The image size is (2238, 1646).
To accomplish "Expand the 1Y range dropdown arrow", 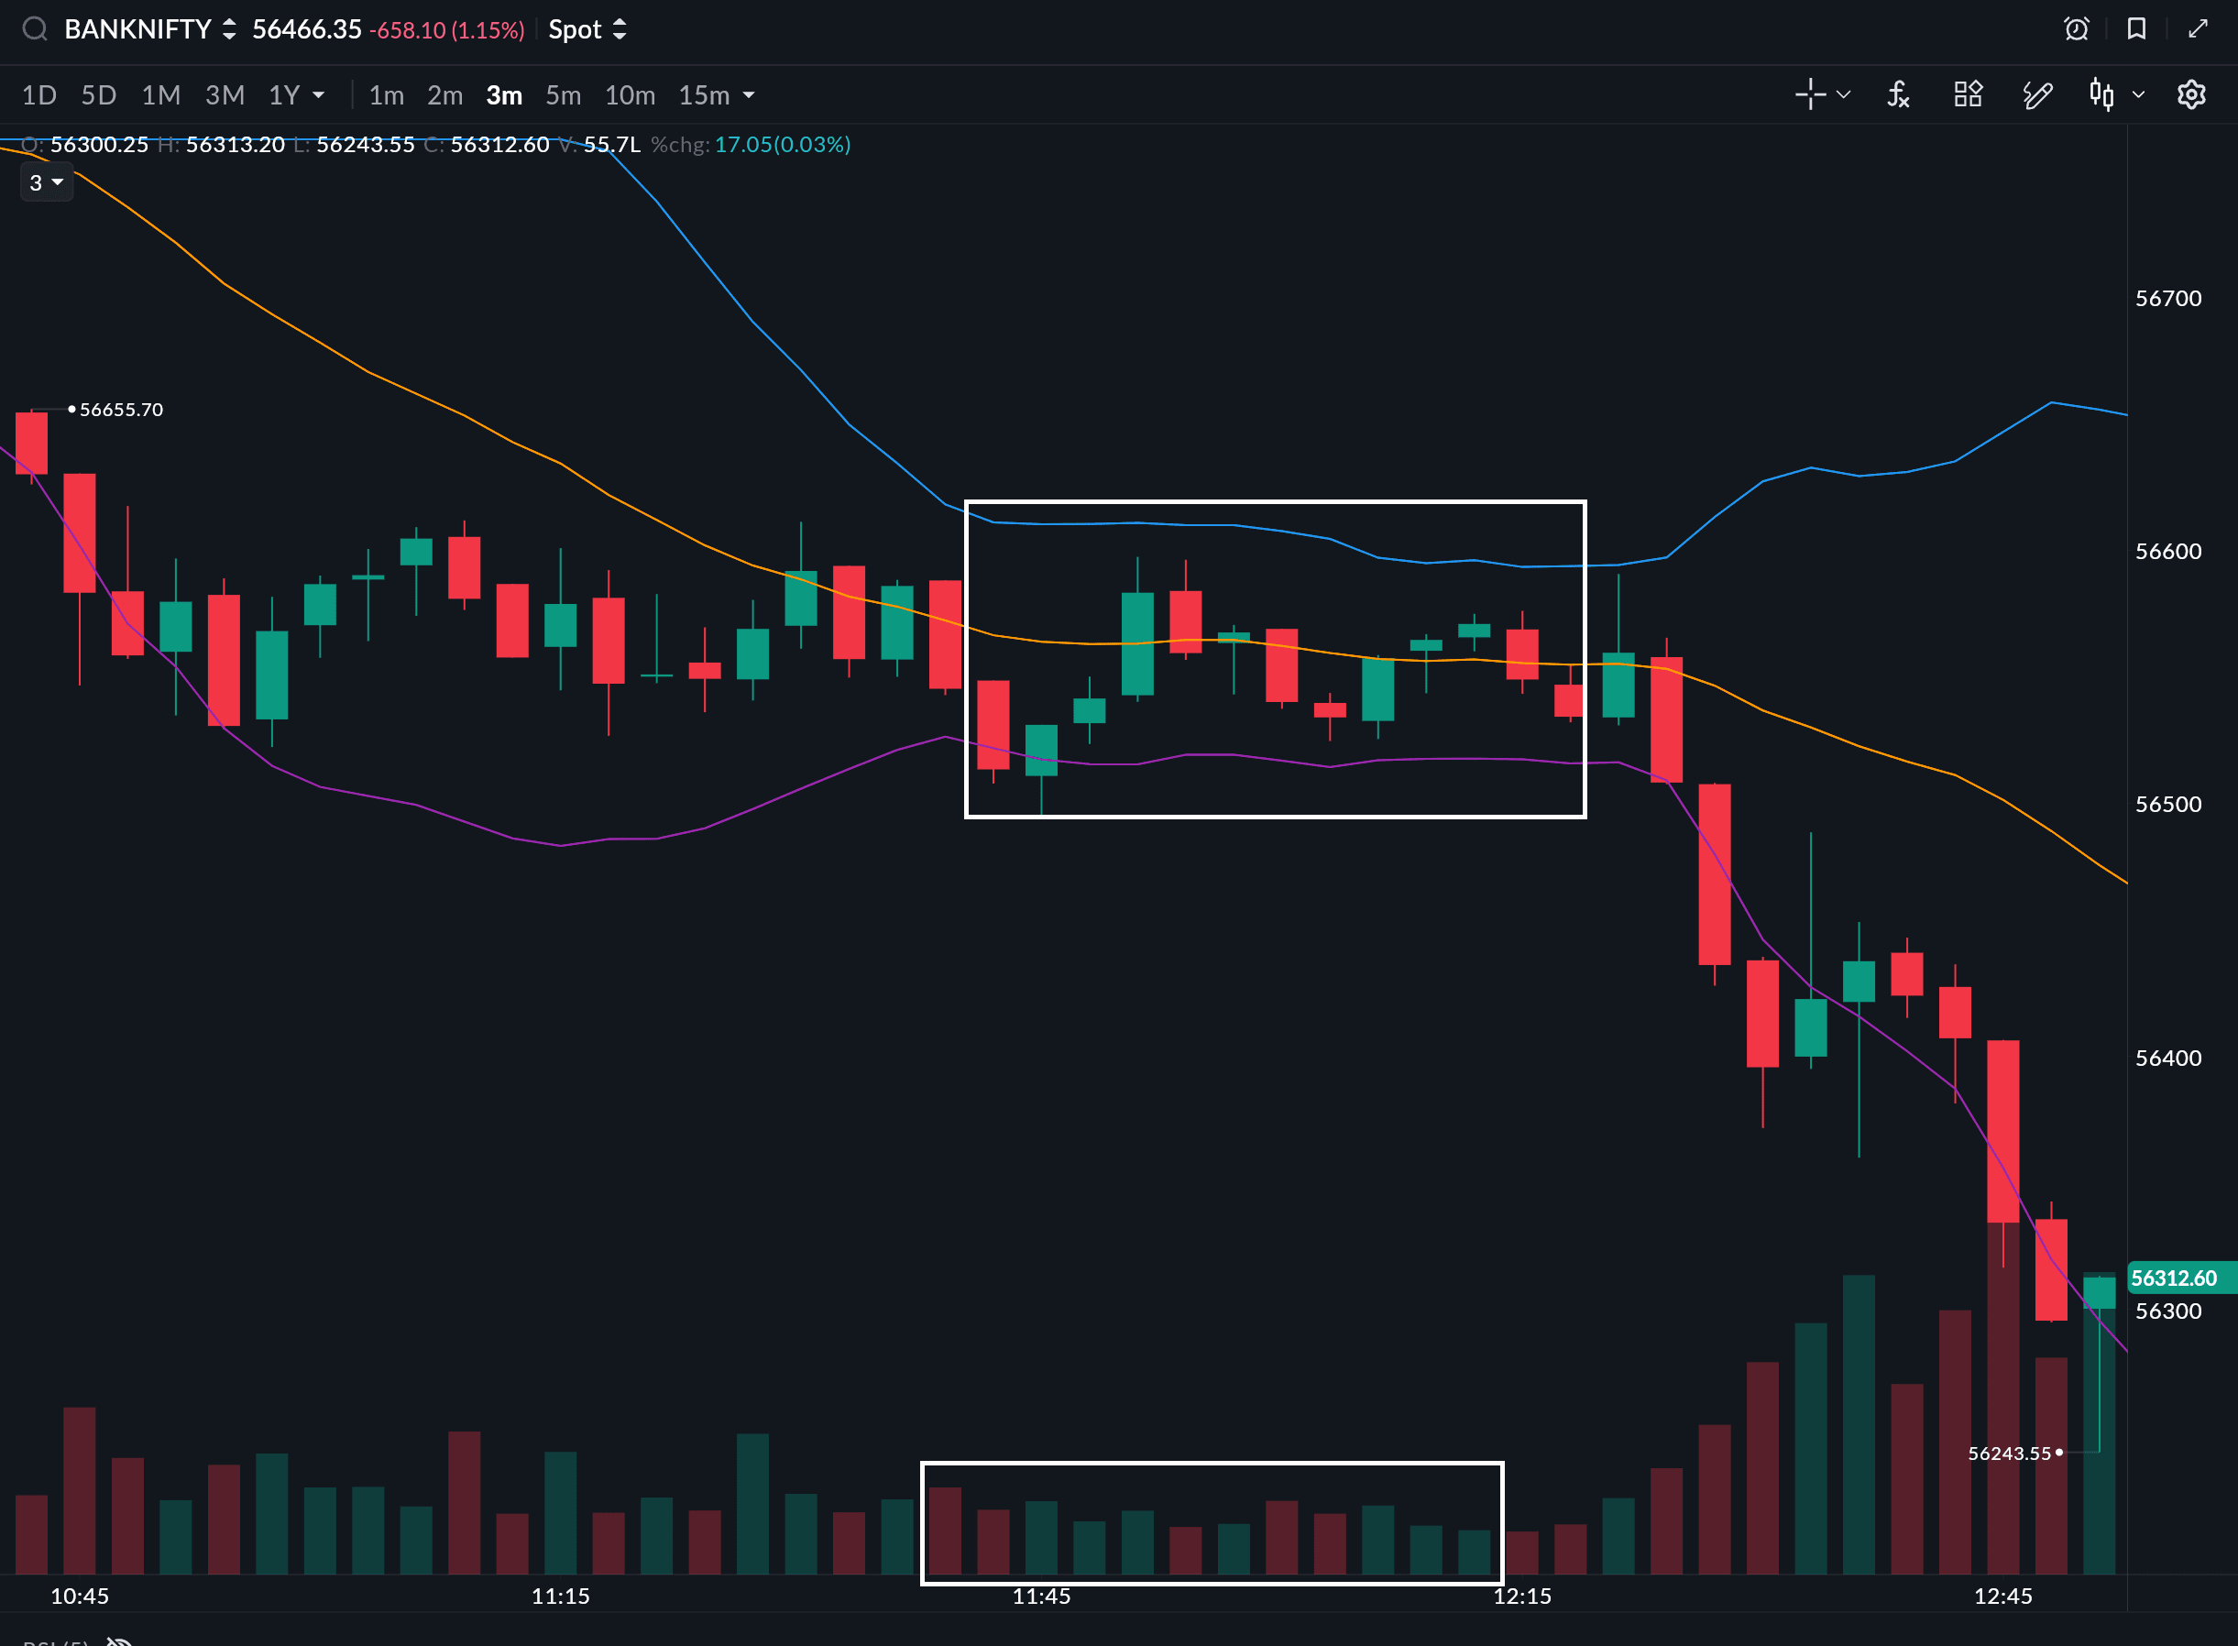I will 319,94.
